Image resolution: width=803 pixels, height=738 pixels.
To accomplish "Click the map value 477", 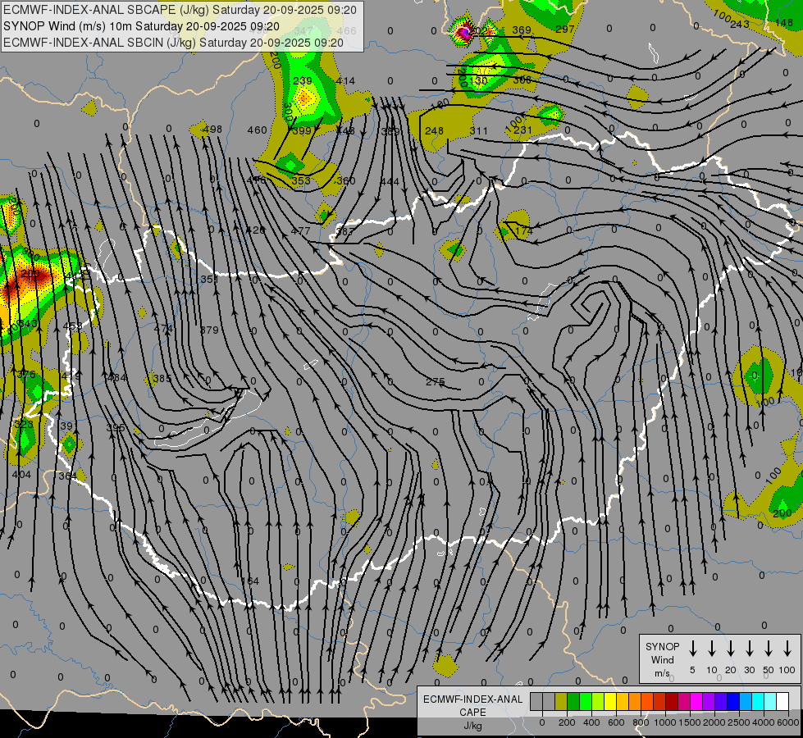I will [x=301, y=231].
